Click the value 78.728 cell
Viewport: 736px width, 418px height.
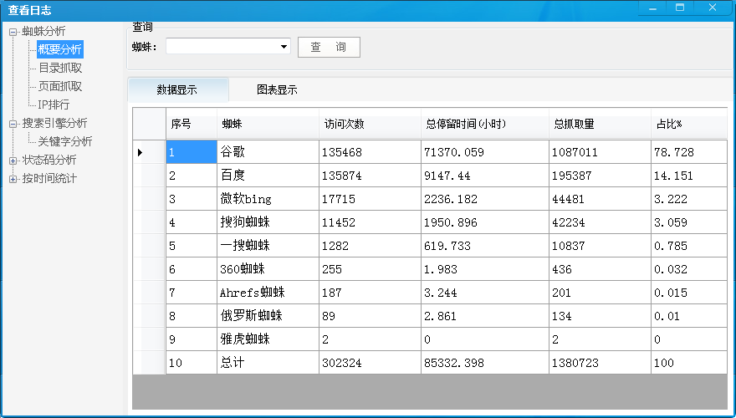click(x=689, y=152)
